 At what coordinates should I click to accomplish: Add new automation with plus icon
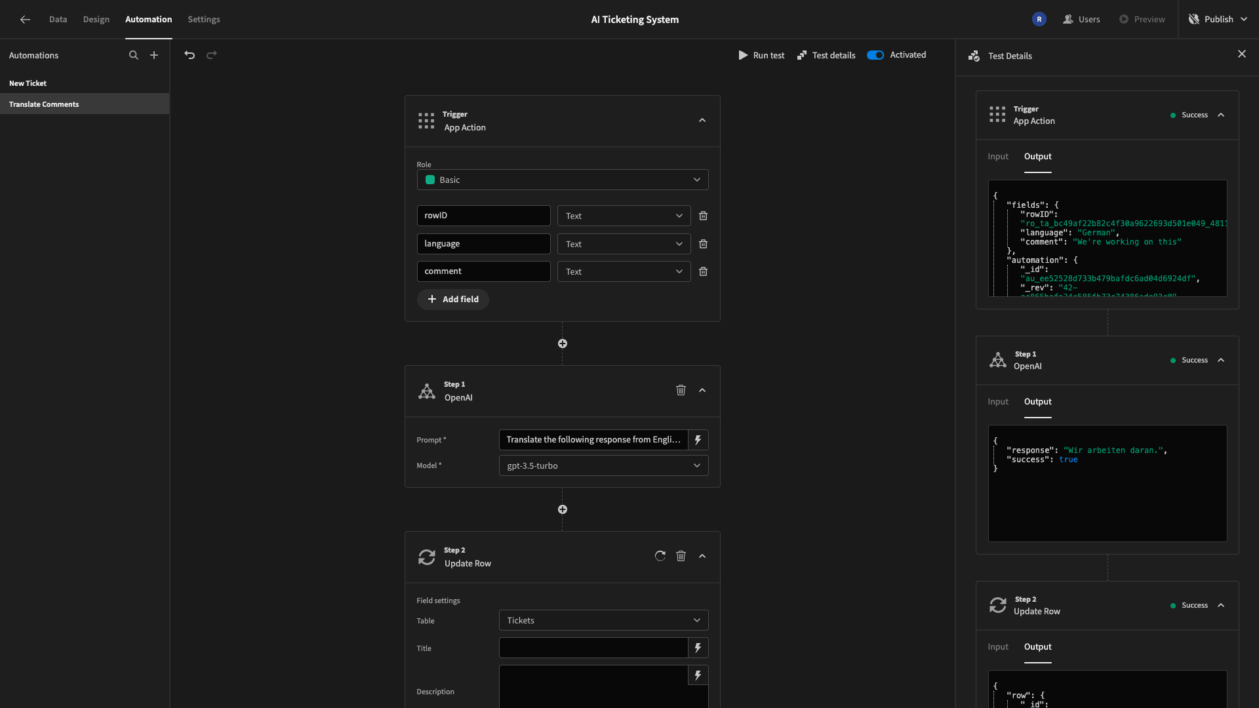click(x=154, y=55)
